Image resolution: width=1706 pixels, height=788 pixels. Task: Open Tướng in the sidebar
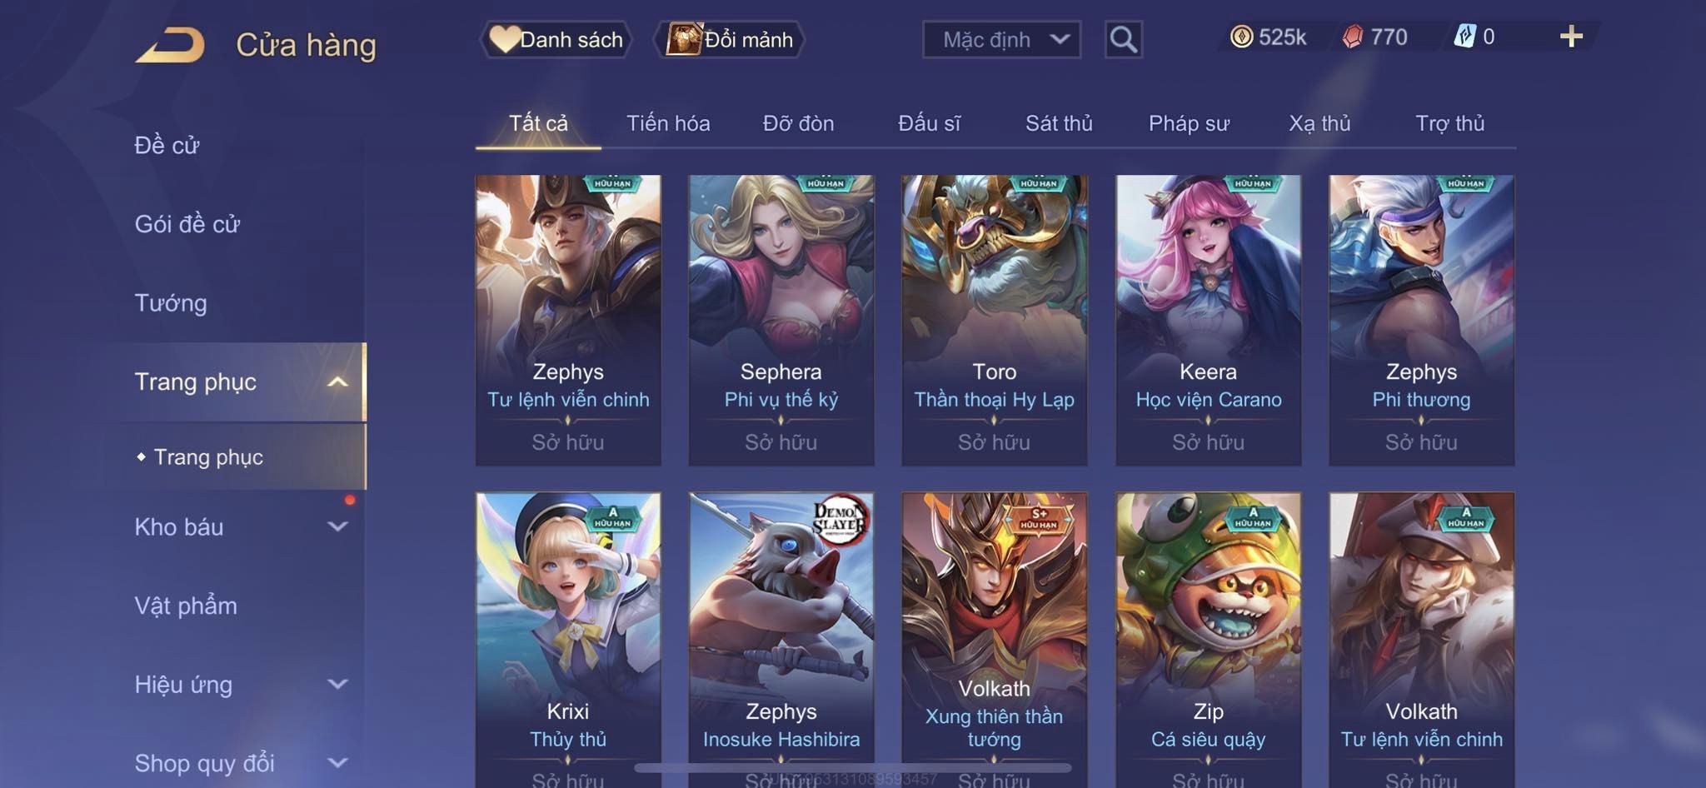click(x=171, y=302)
